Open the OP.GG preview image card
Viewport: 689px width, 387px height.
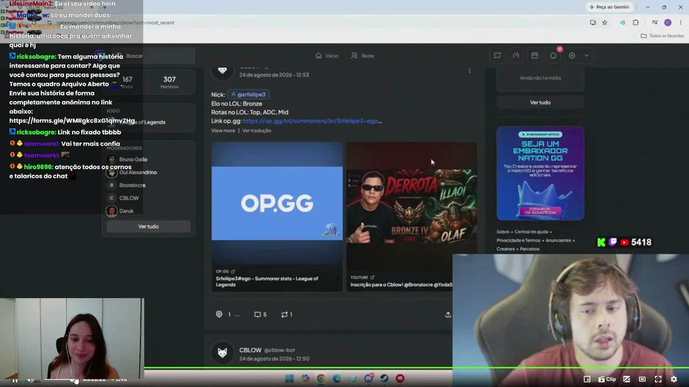[x=277, y=203]
